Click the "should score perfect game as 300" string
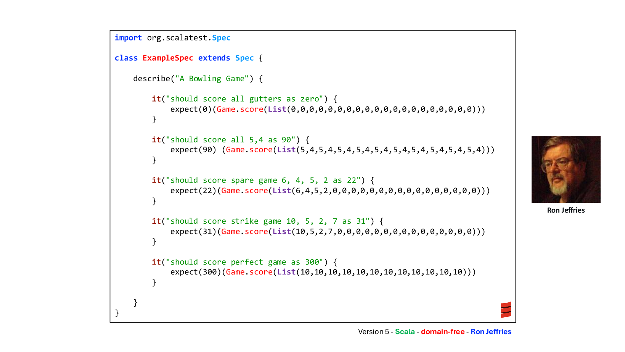Screen dimensions: 625x352 pyautogui.click(x=244, y=262)
